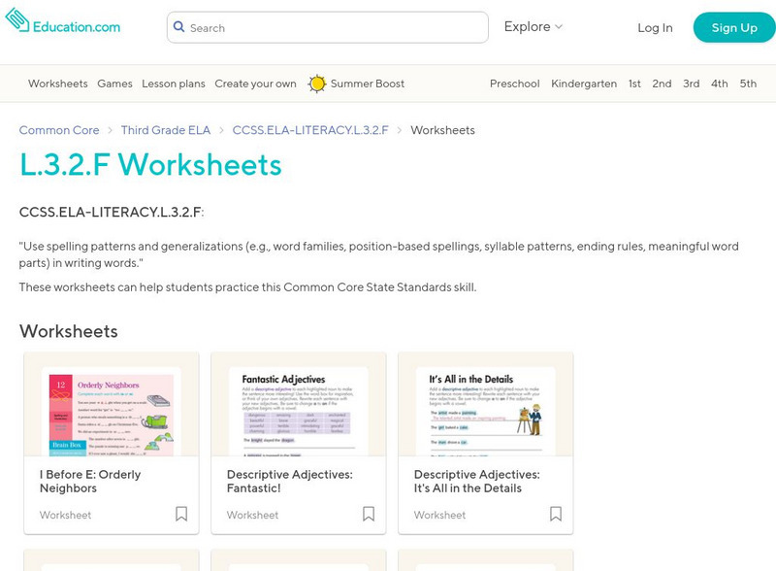Select the 1st grade filter

(x=634, y=84)
